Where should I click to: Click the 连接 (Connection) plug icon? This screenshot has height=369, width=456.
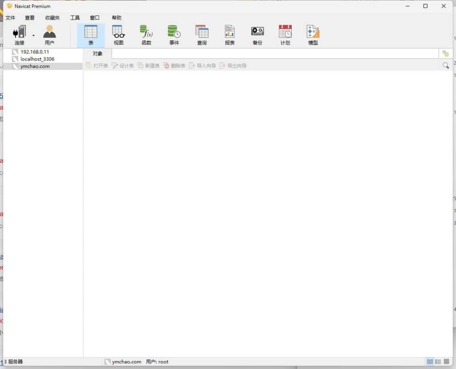point(19,33)
